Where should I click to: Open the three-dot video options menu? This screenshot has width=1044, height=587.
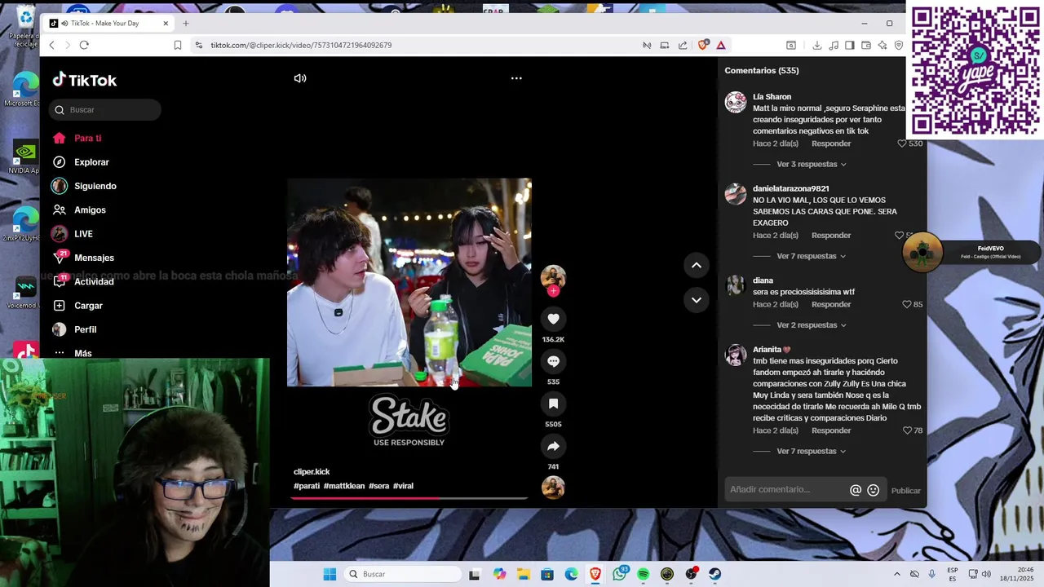click(x=516, y=78)
